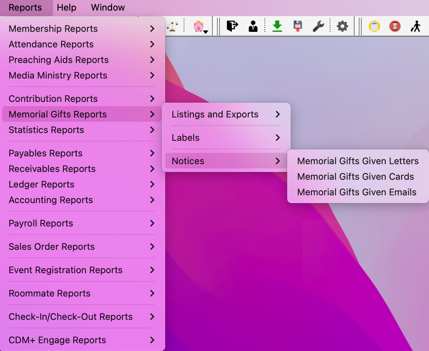This screenshot has height=351, width=429.
Task: Open the Help menu
Action: [x=67, y=7]
